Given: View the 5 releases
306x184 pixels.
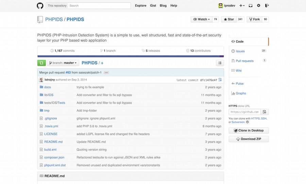Looking at the screenshot, I should point(151,51).
